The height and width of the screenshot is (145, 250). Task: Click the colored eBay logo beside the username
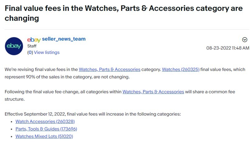[x=34, y=40]
